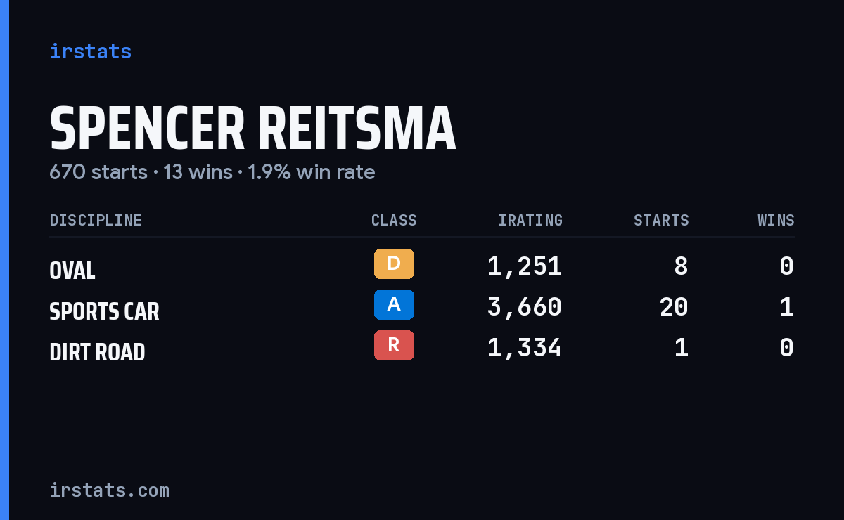Screen dimensions: 844x520
Task: Click the blue A class badge
Action: click(394, 305)
